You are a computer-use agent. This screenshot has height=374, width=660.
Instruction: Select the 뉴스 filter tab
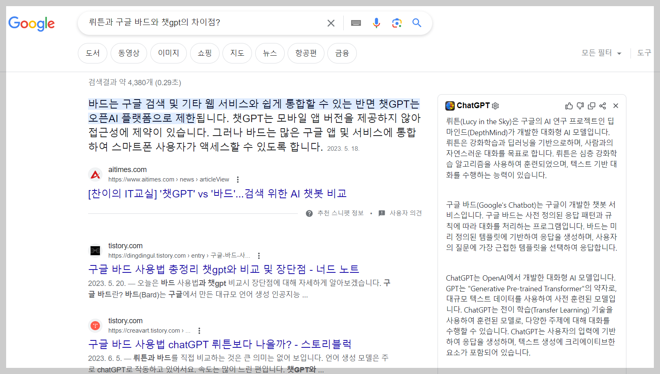tap(270, 53)
